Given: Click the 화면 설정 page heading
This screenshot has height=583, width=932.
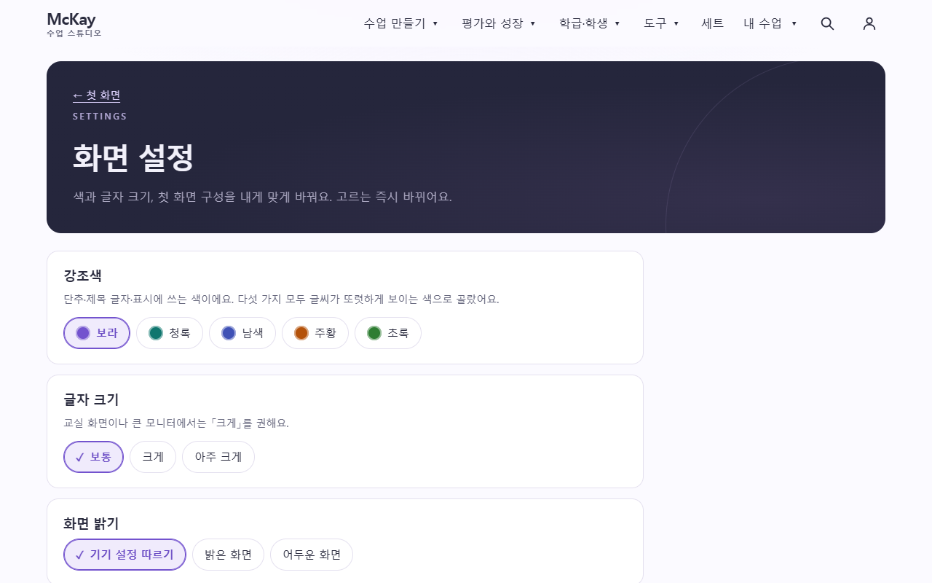Looking at the screenshot, I should pyautogui.click(x=133, y=157).
